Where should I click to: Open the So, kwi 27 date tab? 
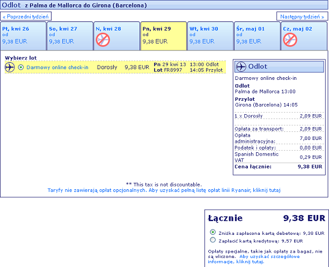click(70, 36)
